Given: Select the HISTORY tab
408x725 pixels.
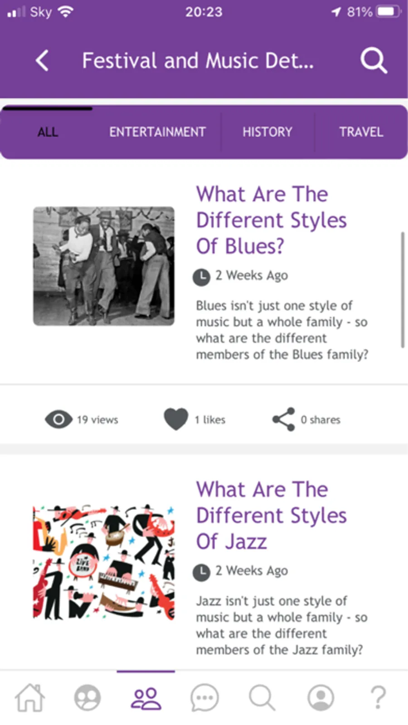Looking at the screenshot, I should coord(267,132).
